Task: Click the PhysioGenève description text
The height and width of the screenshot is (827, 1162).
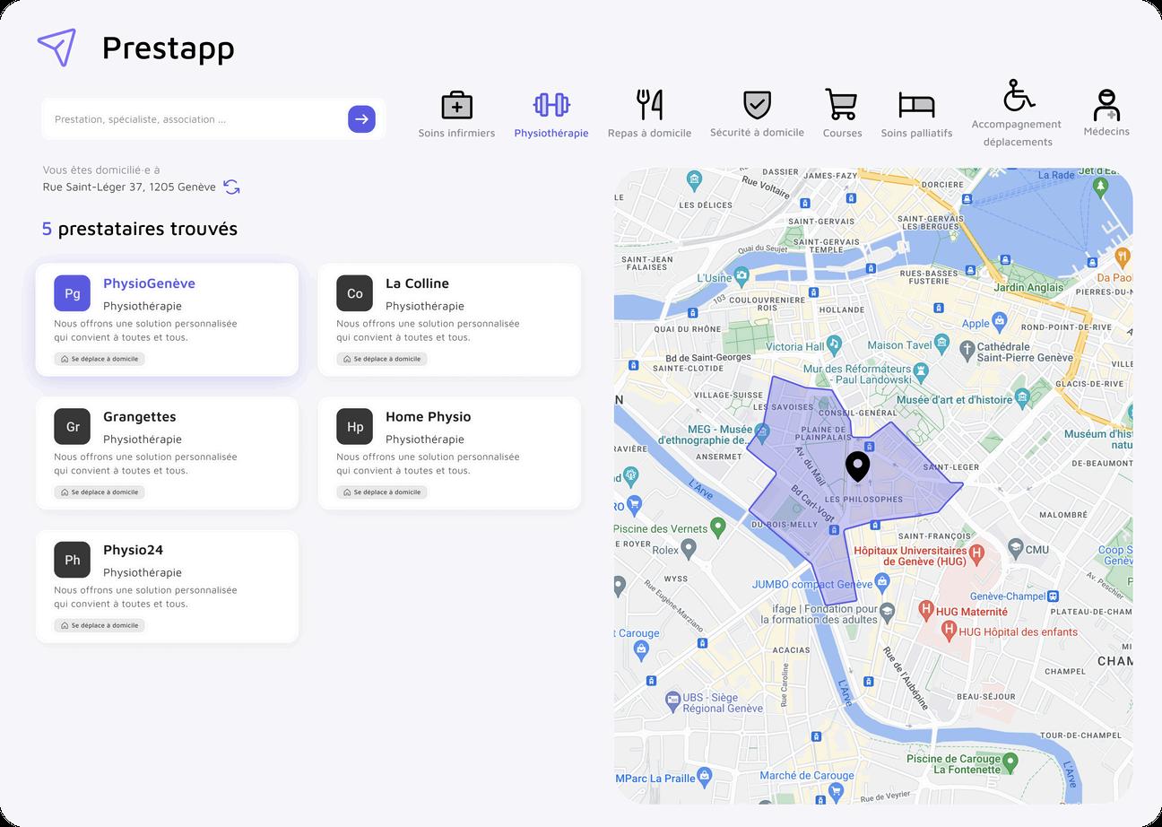Action: [x=145, y=330]
